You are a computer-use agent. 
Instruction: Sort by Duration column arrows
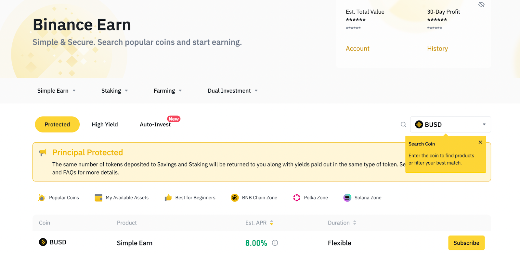(x=355, y=223)
